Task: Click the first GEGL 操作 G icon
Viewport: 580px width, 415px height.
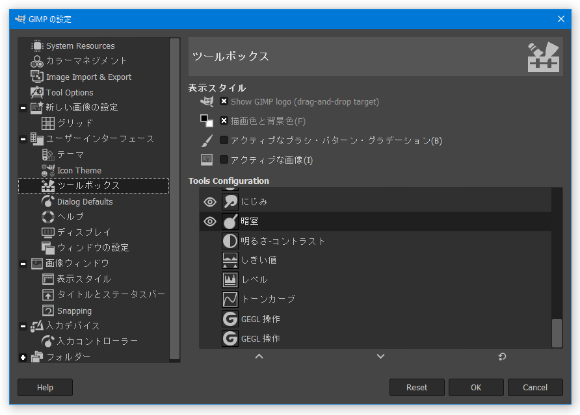Action: click(x=230, y=318)
